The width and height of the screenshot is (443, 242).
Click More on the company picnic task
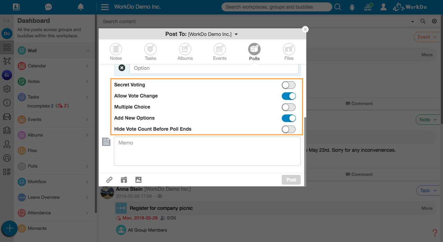[427, 208]
